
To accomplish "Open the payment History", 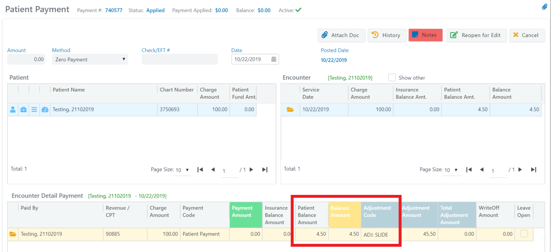I will [387, 35].
